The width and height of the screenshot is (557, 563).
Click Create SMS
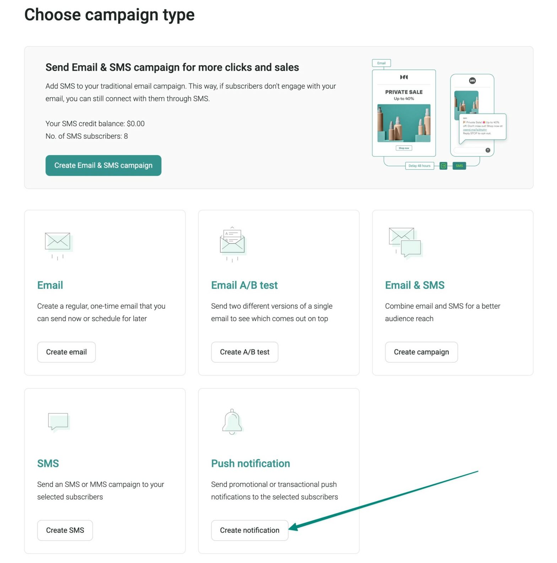[x=65, y=530]
